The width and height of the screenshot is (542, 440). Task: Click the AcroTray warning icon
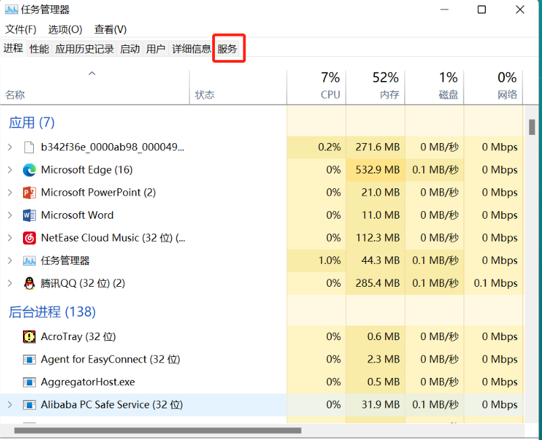pyautogui.click(x=28, y=336)
